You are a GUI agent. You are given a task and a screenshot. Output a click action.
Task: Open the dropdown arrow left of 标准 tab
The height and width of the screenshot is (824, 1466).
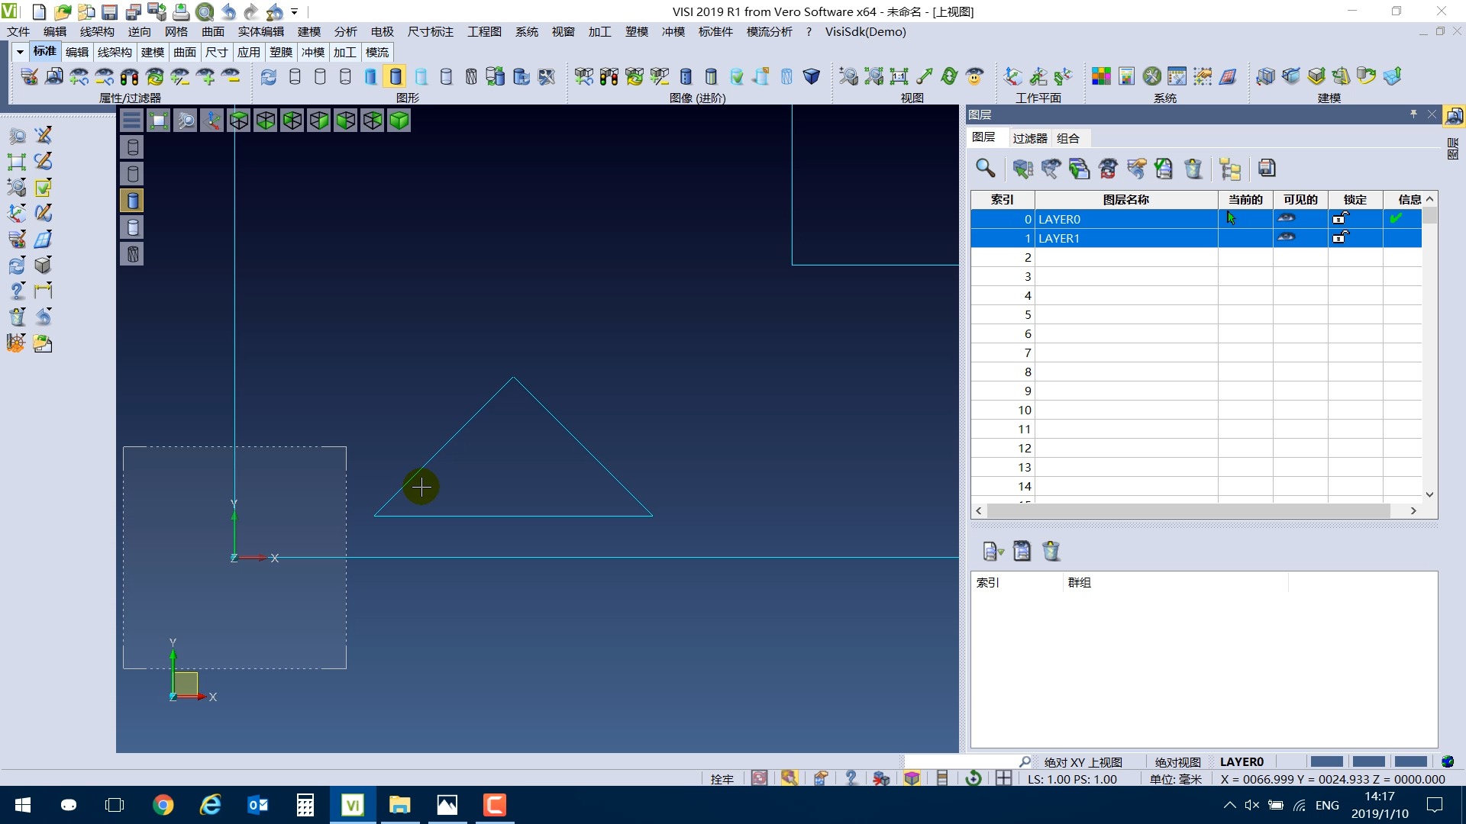20,52
